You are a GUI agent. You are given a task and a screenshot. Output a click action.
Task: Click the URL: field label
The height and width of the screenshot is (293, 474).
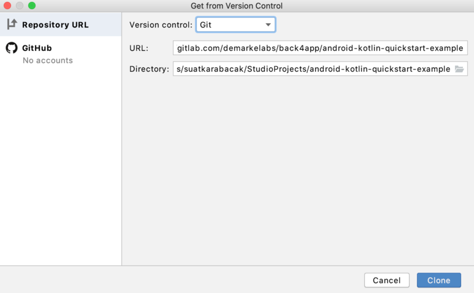point(139,48)
